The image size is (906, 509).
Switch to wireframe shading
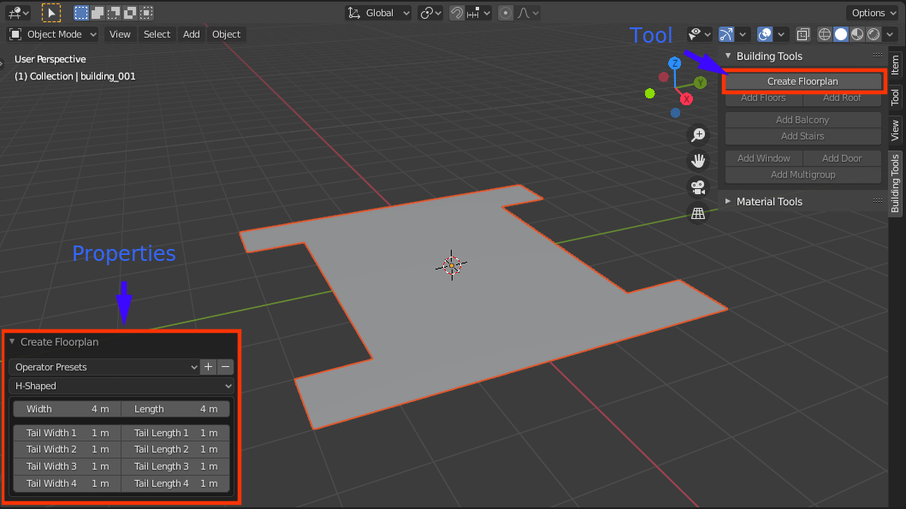point(825,34)
